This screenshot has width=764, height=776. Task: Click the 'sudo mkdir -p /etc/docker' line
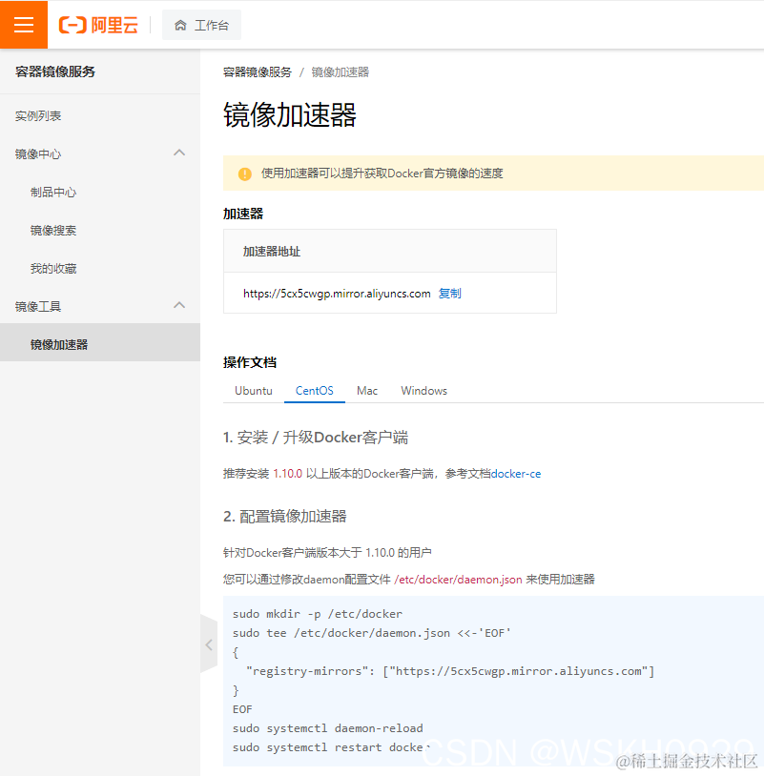318,614
